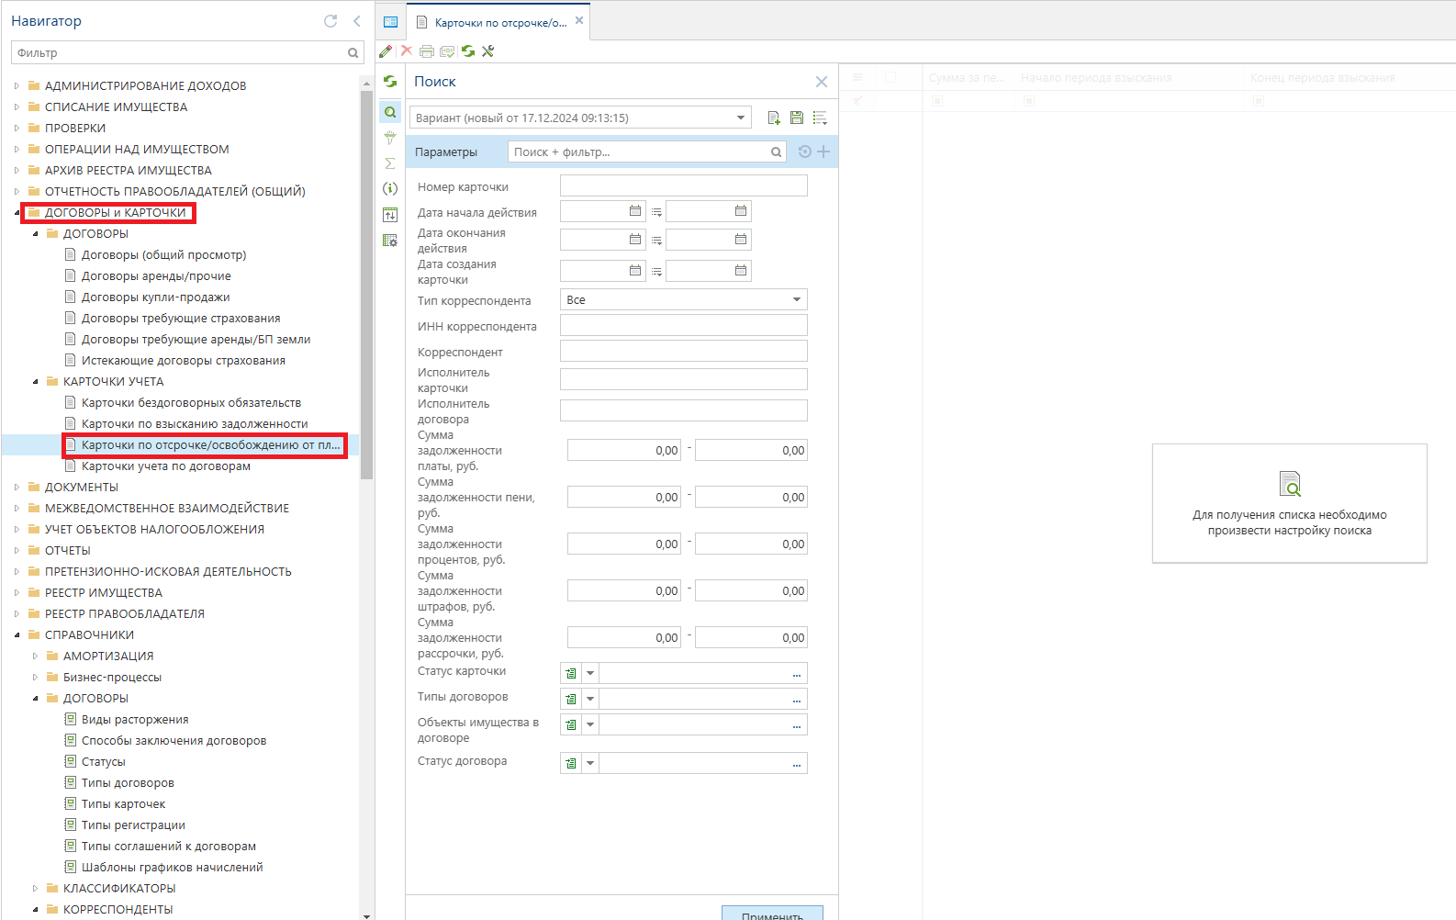The height and width of the screenshot is (920, 1456).
Task: Click the plus icon beside Параметры search
Action: [x=823, y=151]
